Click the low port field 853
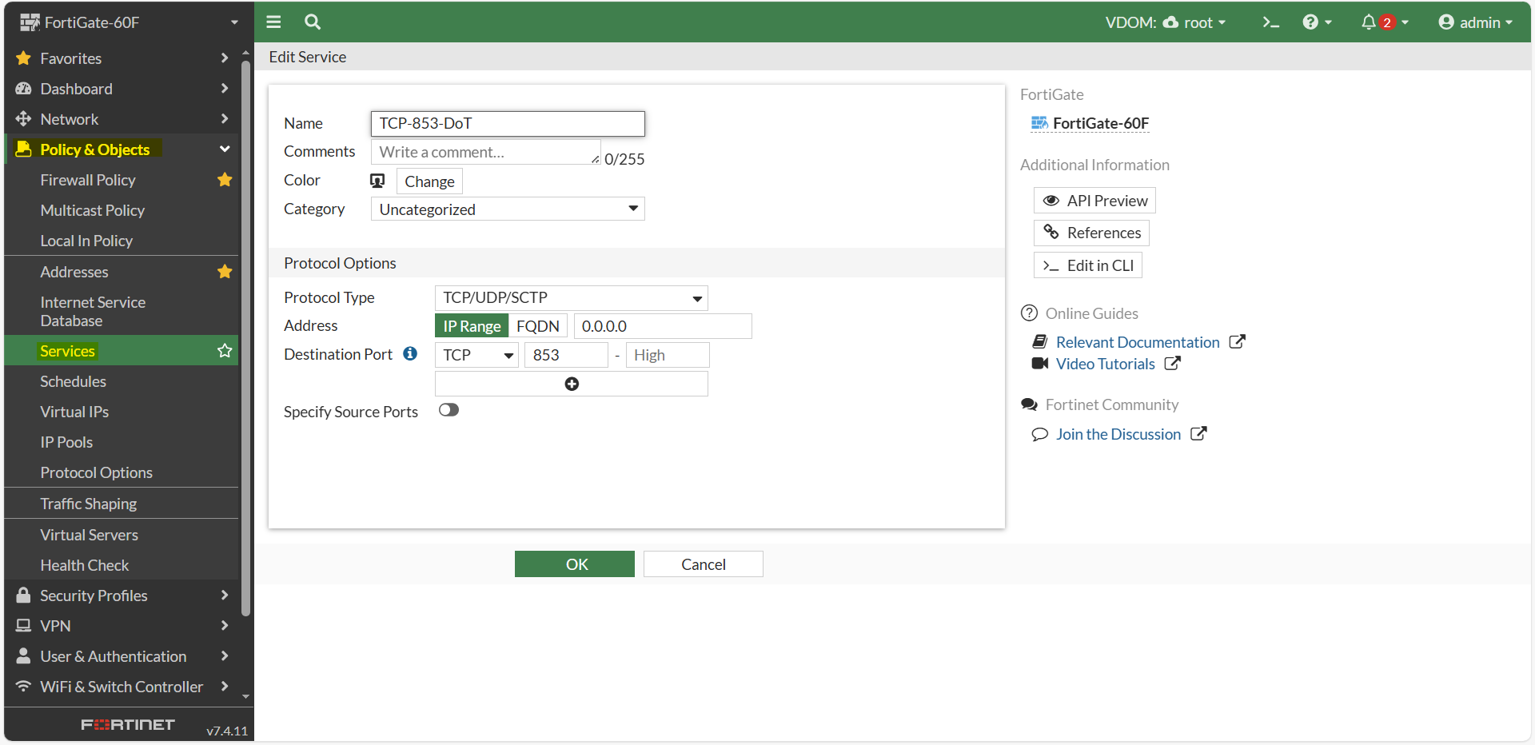The width and height of the screenshot is (1535, 745). (x=566, y=355)
